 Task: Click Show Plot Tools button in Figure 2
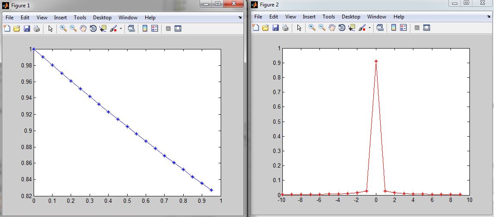click(427, 28)
